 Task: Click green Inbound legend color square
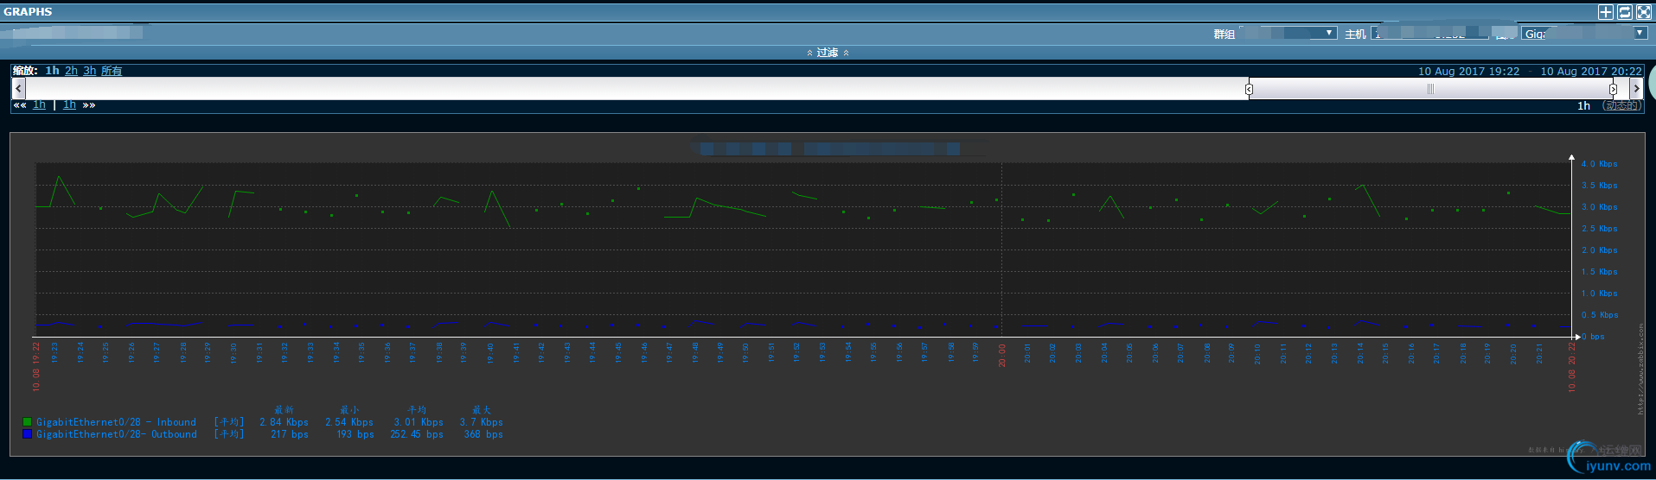click(28, 422)
